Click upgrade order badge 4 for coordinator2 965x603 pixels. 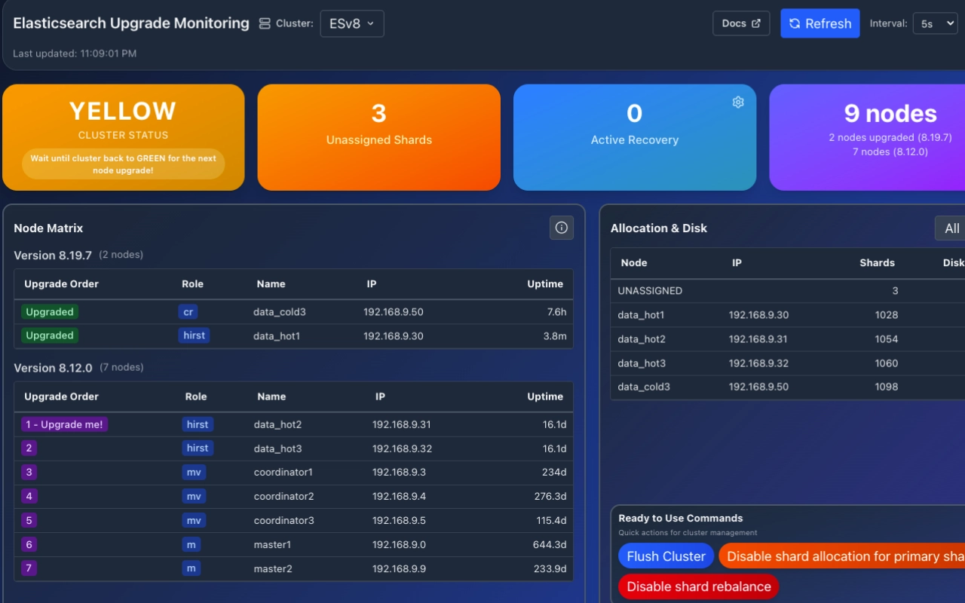click(29, 497)
